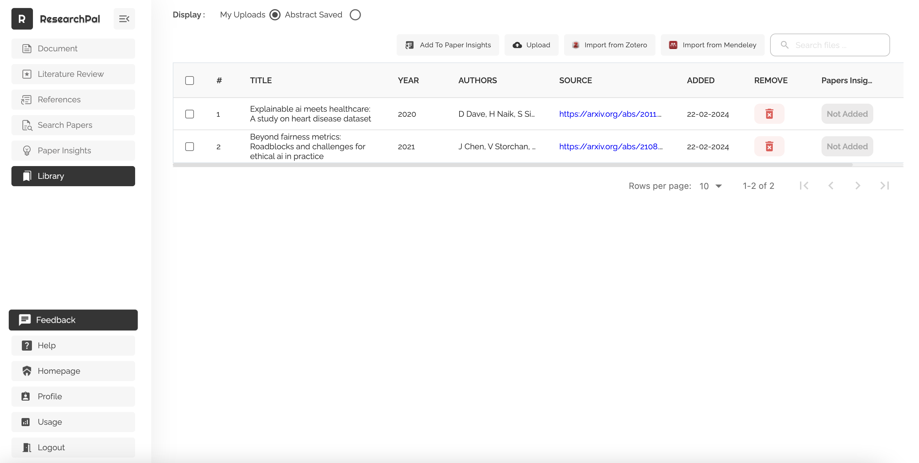The image size is (919, 463).
Task: Import papers from Mendeley
Action: pos(712,45)
